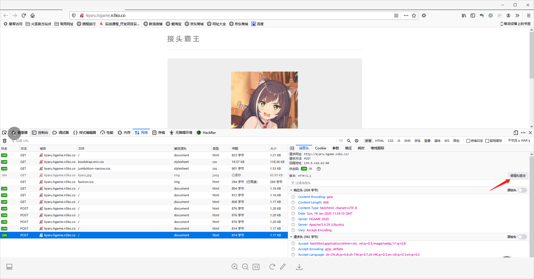This screenshot has height=279, width=534.
Task: Close the developer tools panel
Action: (x=530, y=133)
